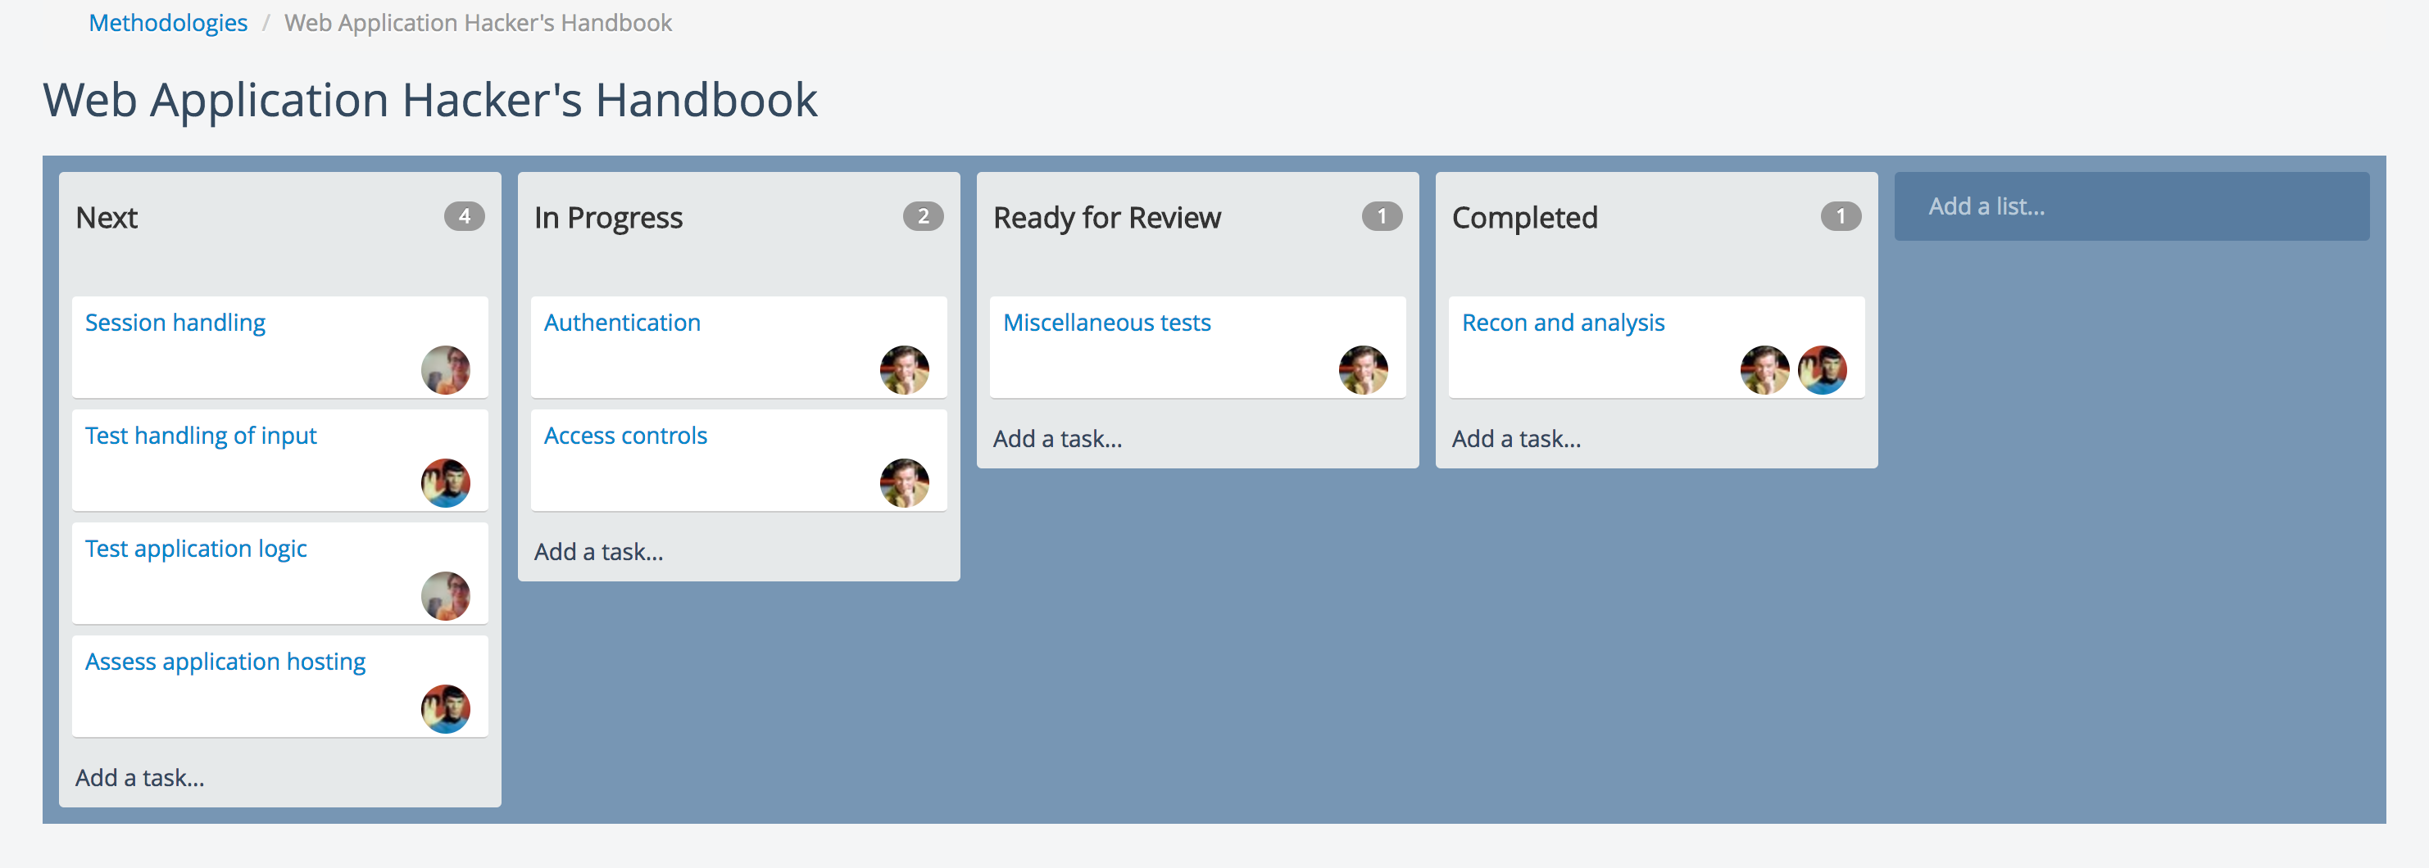This screenshot has width=2429, height=868.
Task: Click the assignee avatar on Miscellaneous tests card
Action: (x=1364, y=369)
